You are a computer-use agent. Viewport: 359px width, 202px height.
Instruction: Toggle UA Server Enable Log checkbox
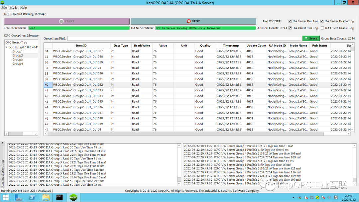coord(322,21)
